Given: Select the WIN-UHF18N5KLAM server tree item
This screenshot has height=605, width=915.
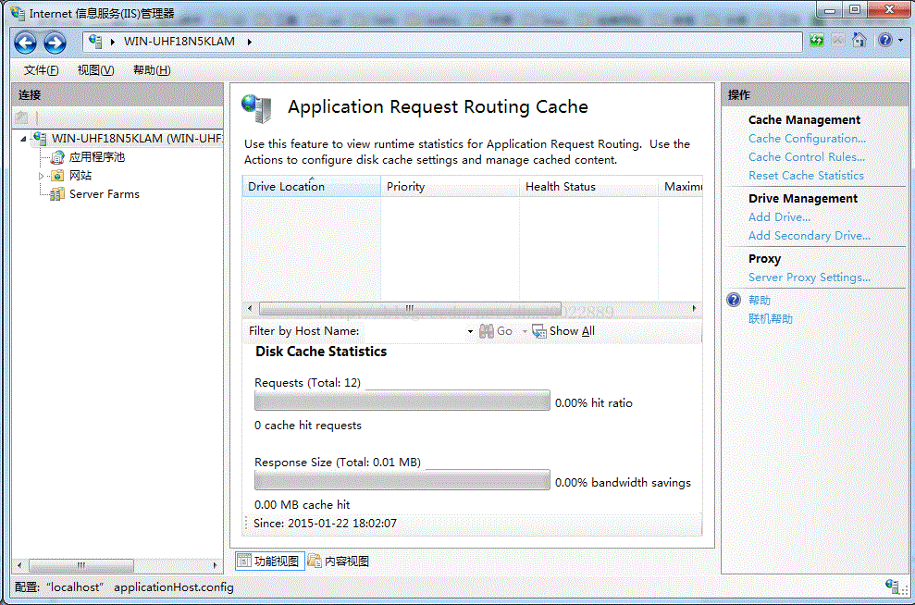Looking at the screenshot, I should 137,138.
